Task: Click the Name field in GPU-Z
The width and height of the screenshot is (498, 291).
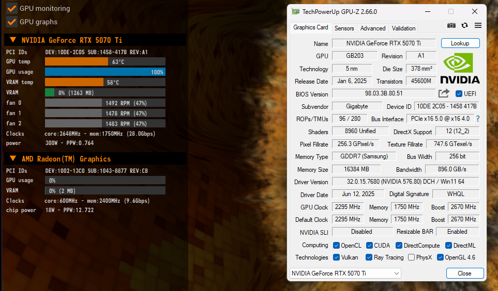Action: coord(384,43)
